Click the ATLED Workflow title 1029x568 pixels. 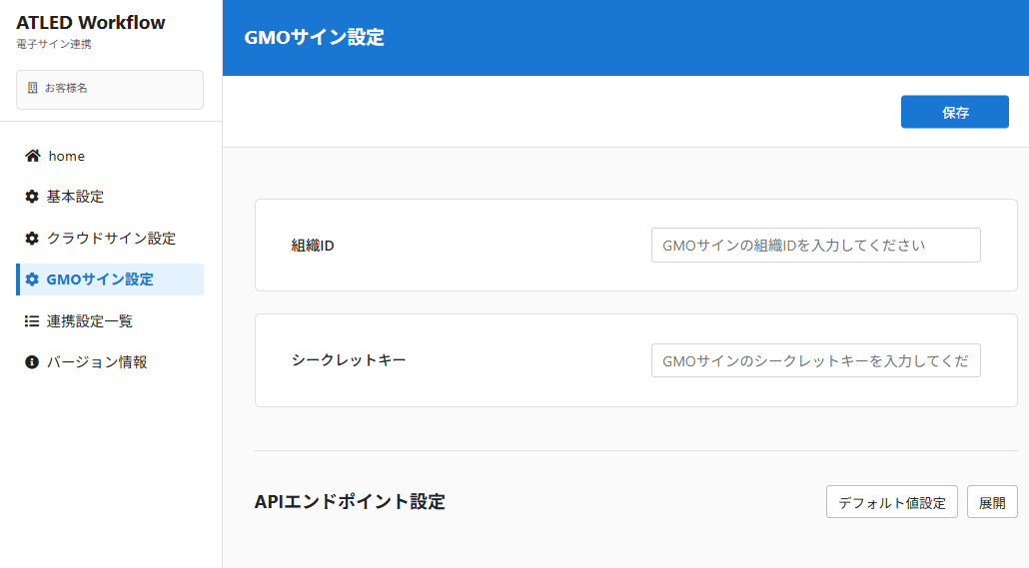point(91,22)
